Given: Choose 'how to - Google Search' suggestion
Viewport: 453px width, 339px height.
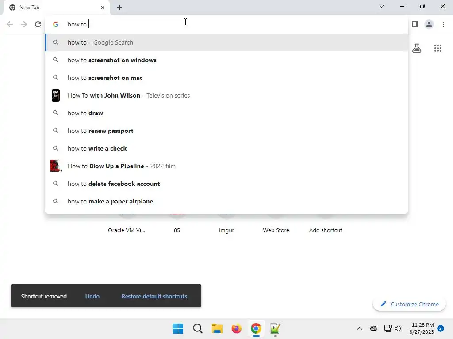Looking at the screenshot, I should point(226,42).
